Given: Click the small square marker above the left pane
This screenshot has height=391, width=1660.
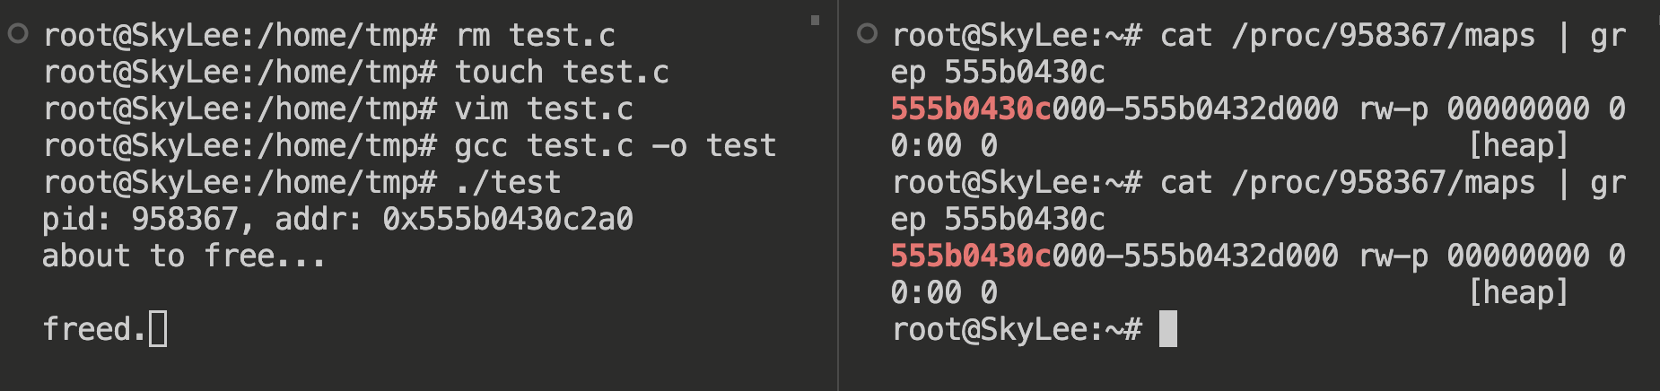Looking at the screenshot, I should click(815, 20).
